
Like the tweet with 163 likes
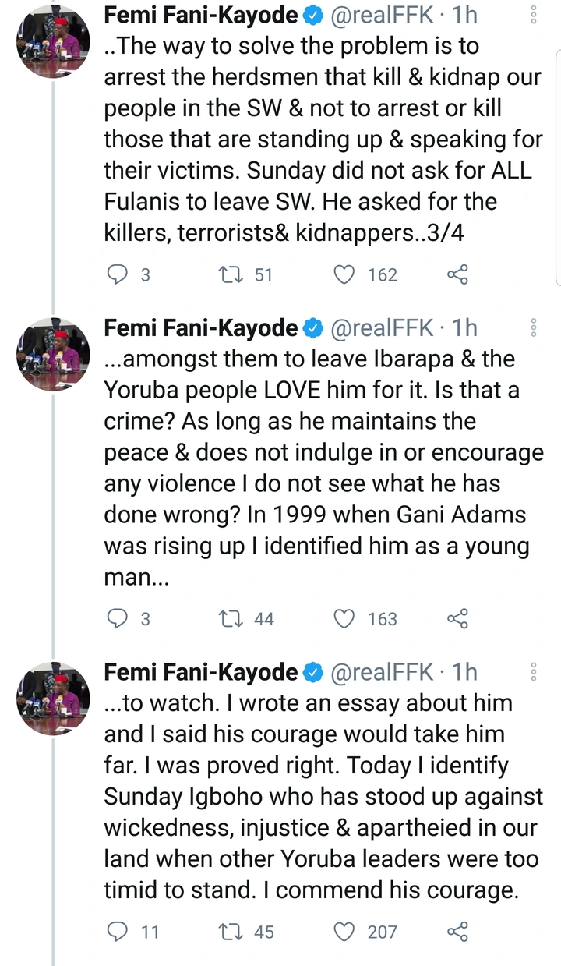[344, 619]
